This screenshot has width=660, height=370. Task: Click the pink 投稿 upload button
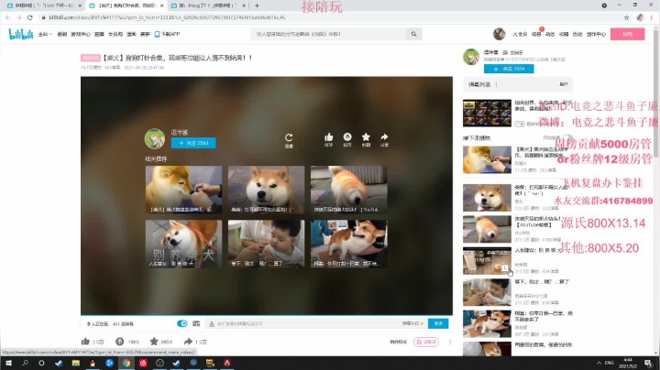(627, 34)
